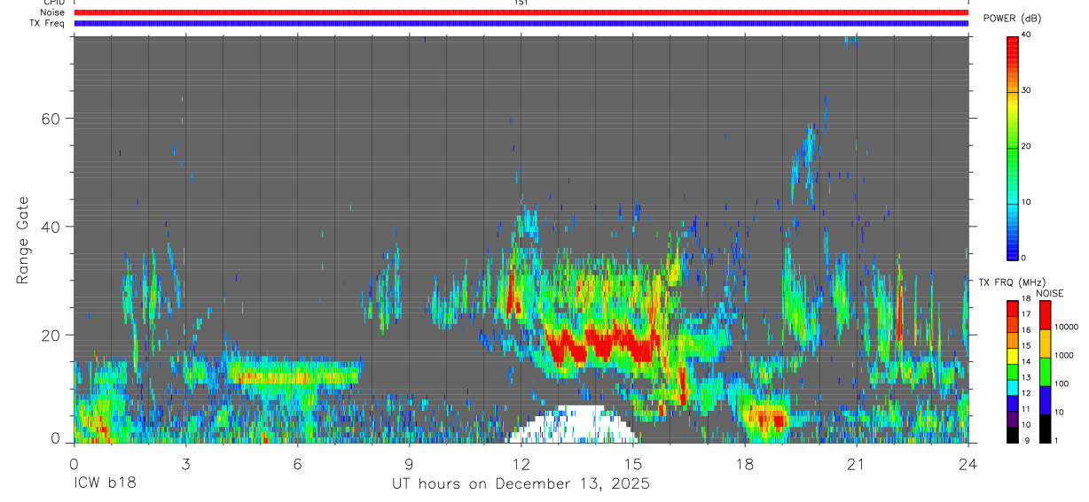
Task: Click the hour 12 tick label on time axis
Action: click(x=521, y=463)
